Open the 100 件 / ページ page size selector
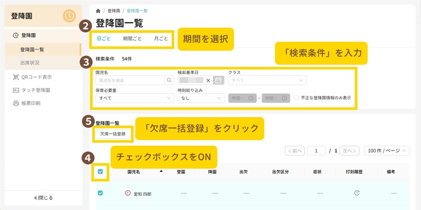This screenshot has height=210, width=421. 386,151
